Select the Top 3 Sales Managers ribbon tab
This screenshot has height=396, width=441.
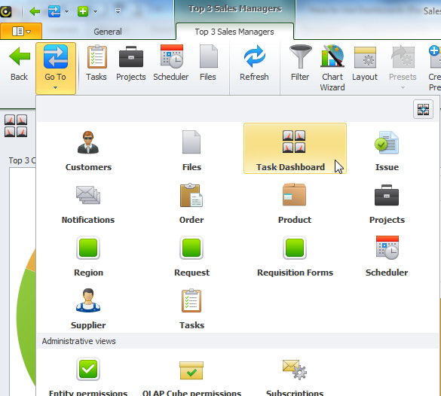pos(234,32)
